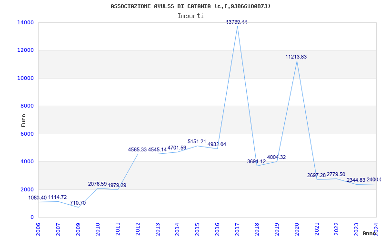Click the 2010 year axis label

(x=98, y=229)
